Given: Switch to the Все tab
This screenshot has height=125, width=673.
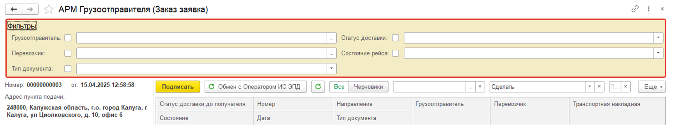Looking at the screenshot, I should 339,87.
